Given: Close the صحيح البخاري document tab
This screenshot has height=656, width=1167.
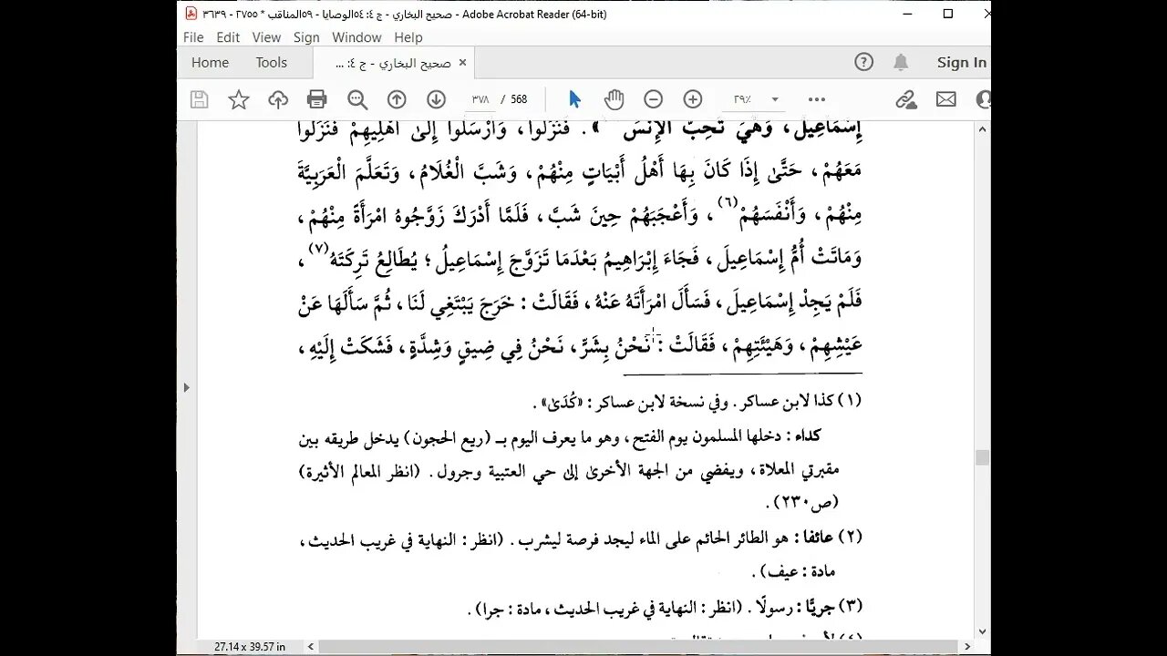Looking at the screenshot, I should coord(462,63).
